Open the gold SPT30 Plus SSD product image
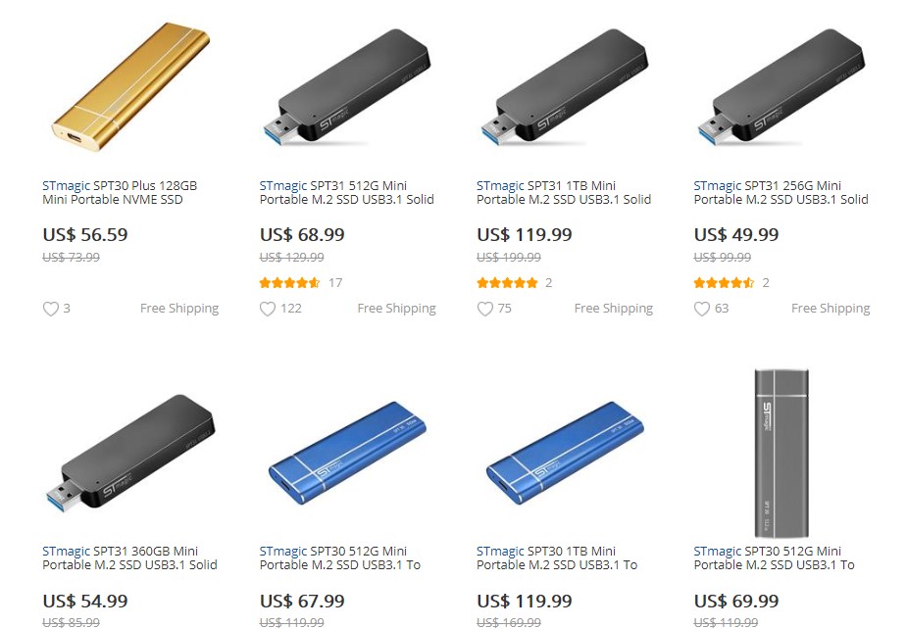 pyautogui.click(x=130, y=87)
